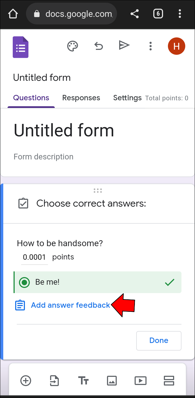This screenshot has width=195, height=398.
Task: Click 'Add answer feedback' link
Action: [x=70, y=305]
